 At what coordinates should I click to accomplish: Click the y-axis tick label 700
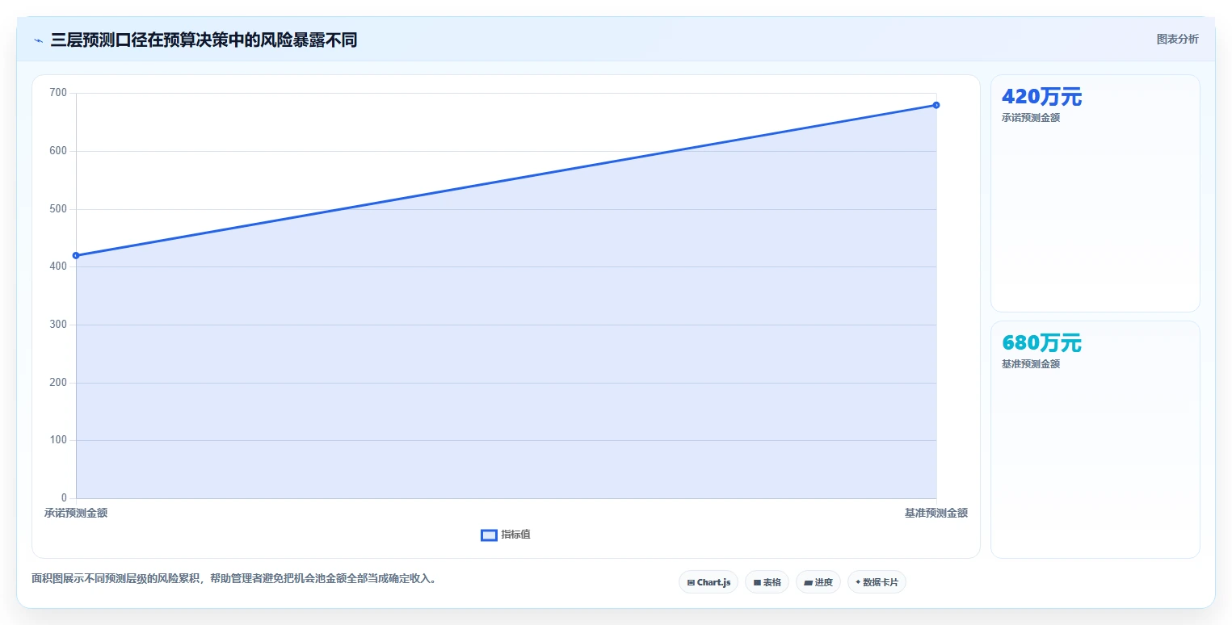point(58,93)
